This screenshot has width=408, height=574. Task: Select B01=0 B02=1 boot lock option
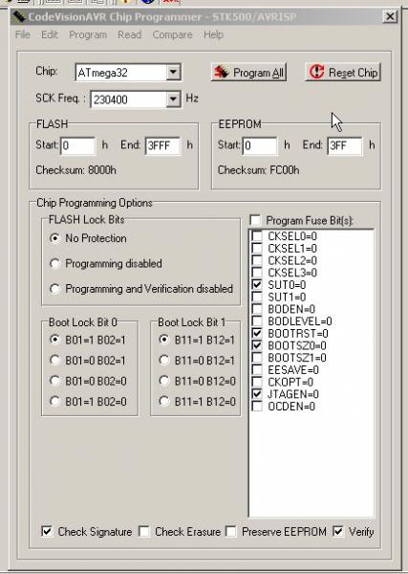point(54,361)
